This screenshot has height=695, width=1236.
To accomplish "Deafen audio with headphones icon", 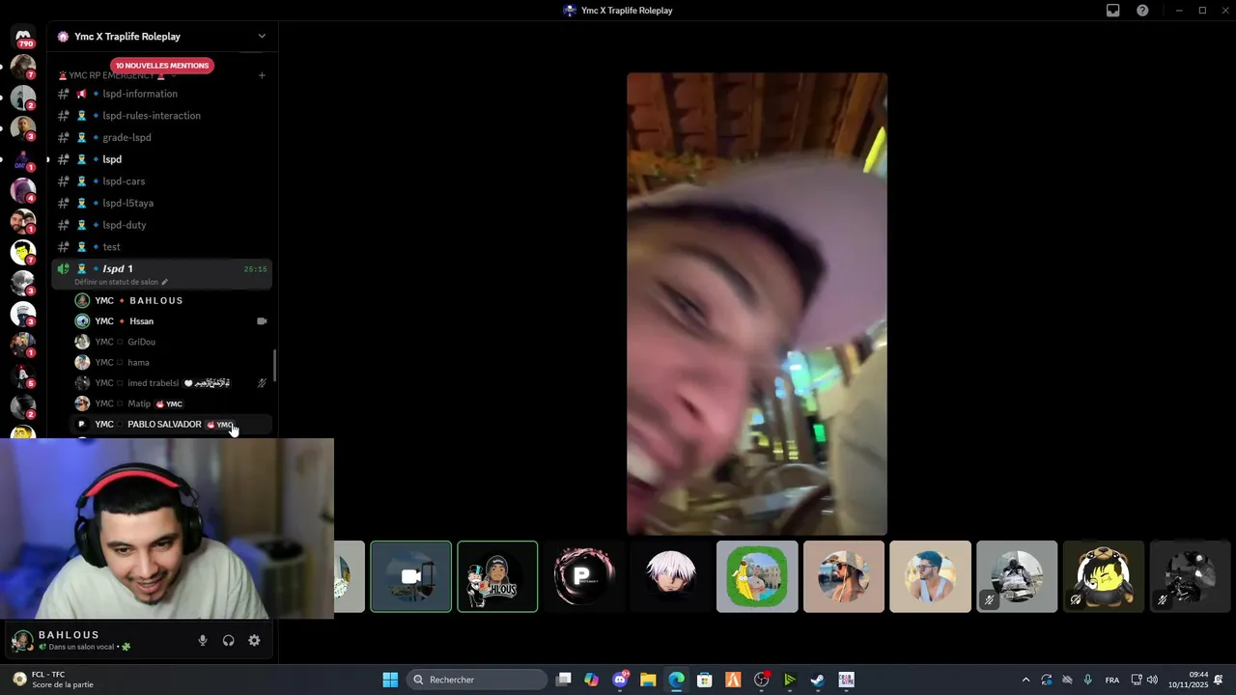I will tap(229, 640).
